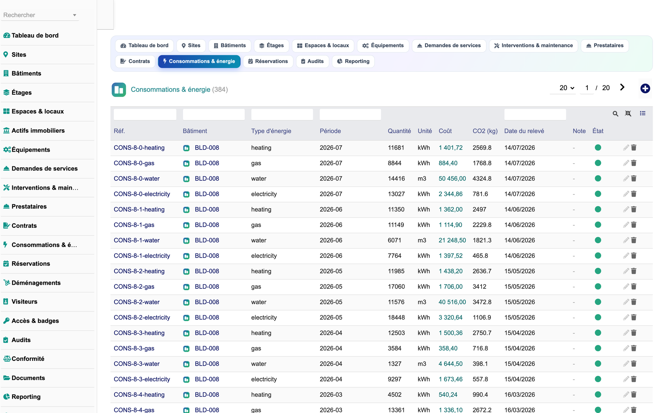Open Conformité in the sidebar menu
Viewport: 667px width, 413px height.
(28, 359)
